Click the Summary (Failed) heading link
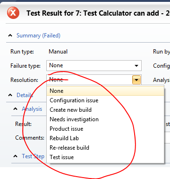Image resolution: width=170 pixels, height=179 pixels. (38, 36)
